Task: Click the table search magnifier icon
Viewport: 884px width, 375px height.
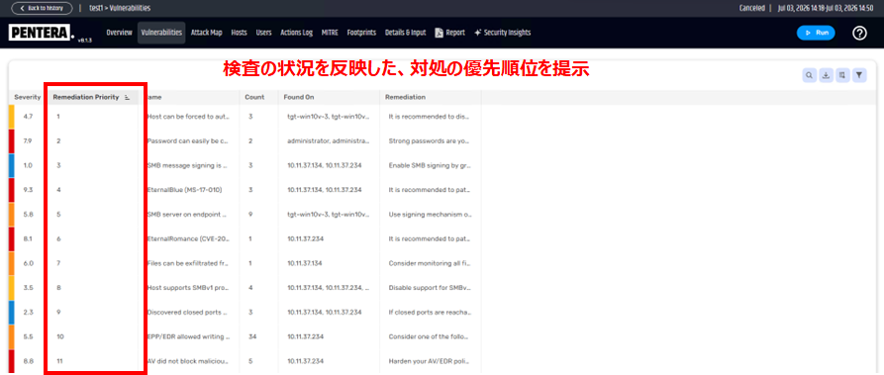Action: tap(809, 75)
